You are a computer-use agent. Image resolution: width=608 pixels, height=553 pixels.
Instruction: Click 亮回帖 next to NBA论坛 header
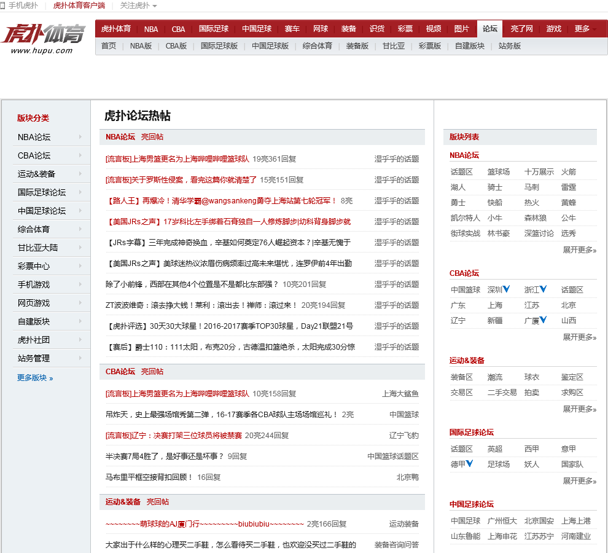[152, 136]
